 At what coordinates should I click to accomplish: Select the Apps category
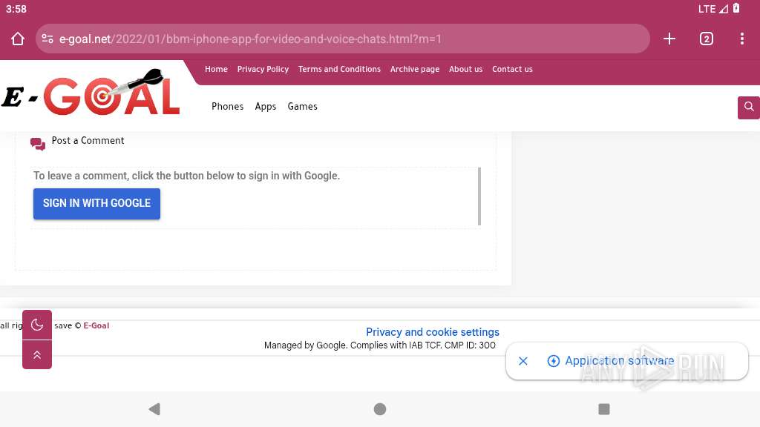click(266, 107)
